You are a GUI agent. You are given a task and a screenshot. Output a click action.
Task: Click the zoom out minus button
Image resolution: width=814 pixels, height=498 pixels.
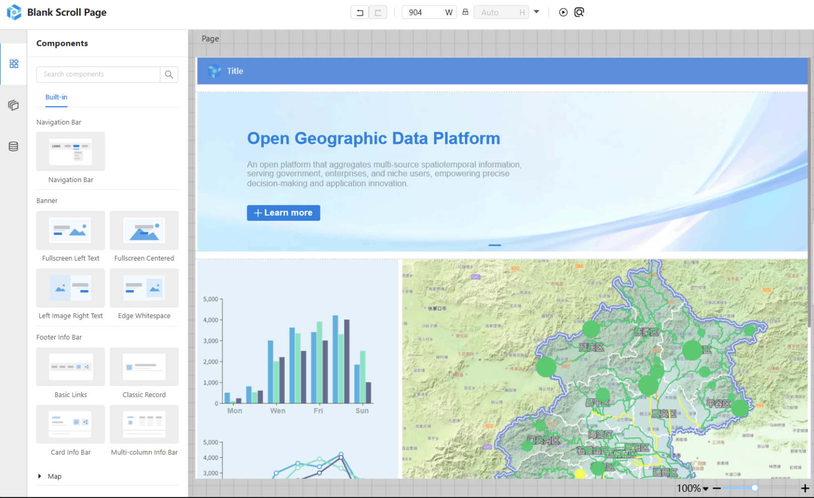717,488
